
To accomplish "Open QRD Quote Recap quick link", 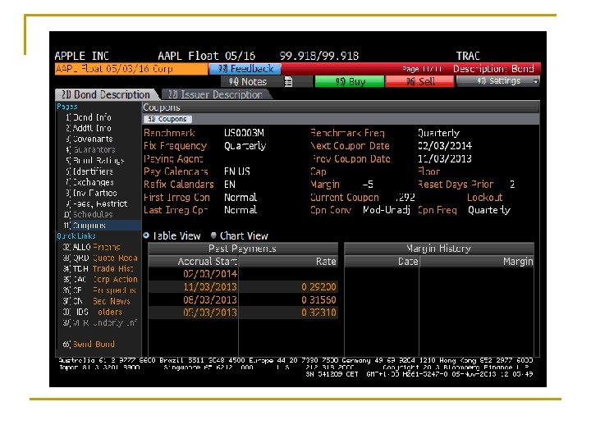I will click(100, 258).
